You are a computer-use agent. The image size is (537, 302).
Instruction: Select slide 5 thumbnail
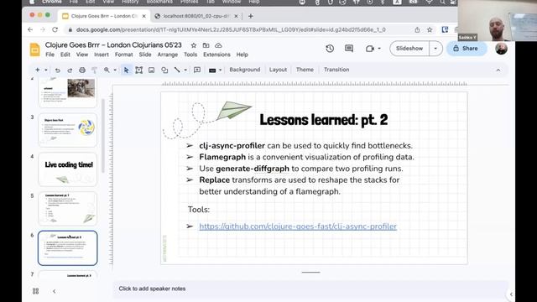tap(68, 209)
